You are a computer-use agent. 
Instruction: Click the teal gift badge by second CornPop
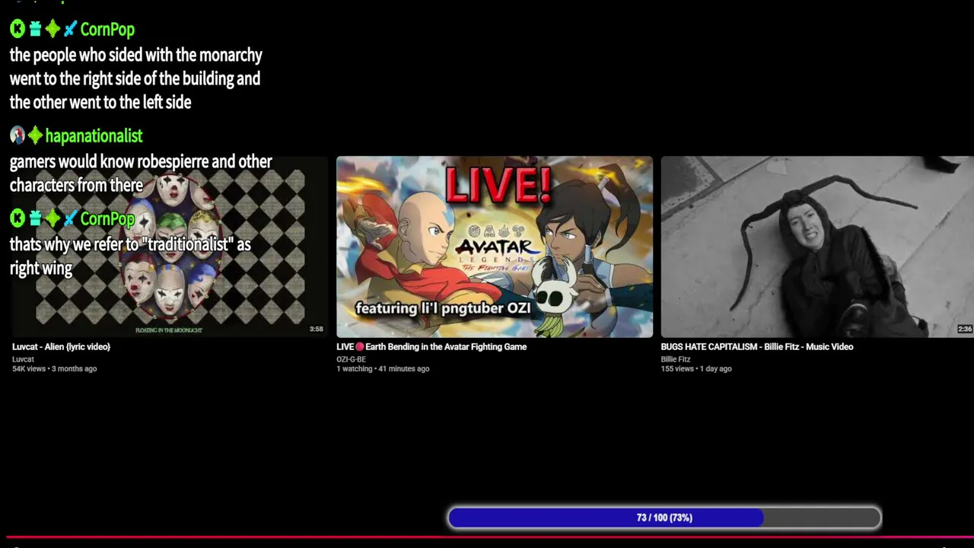click(x=35, y=219)
